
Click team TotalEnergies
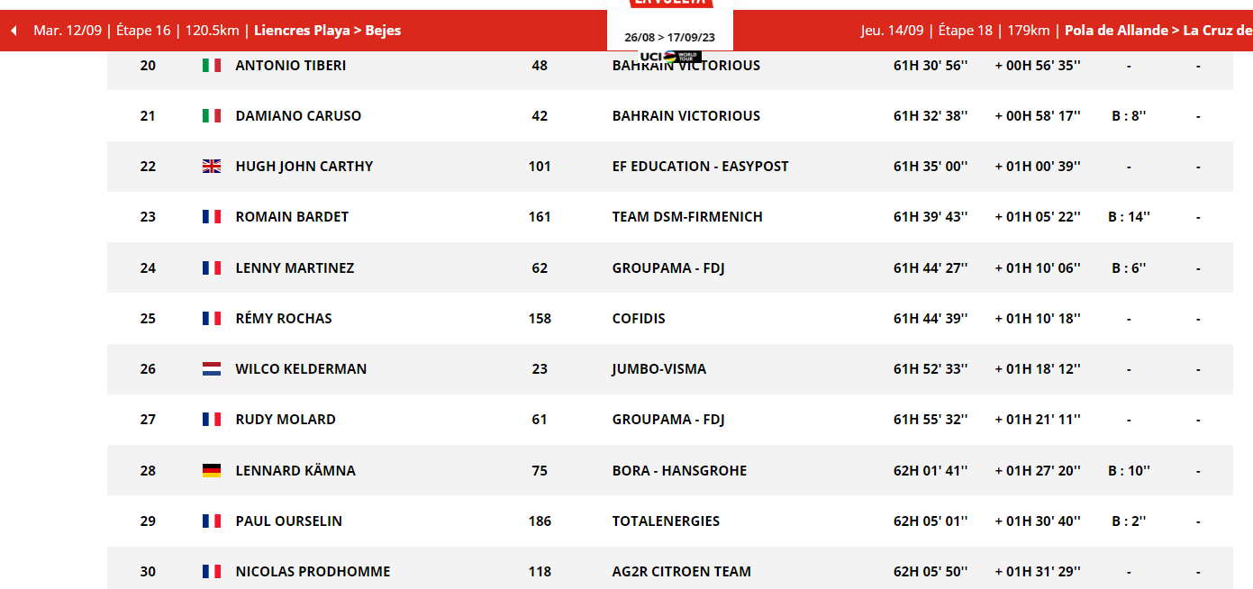666,521
